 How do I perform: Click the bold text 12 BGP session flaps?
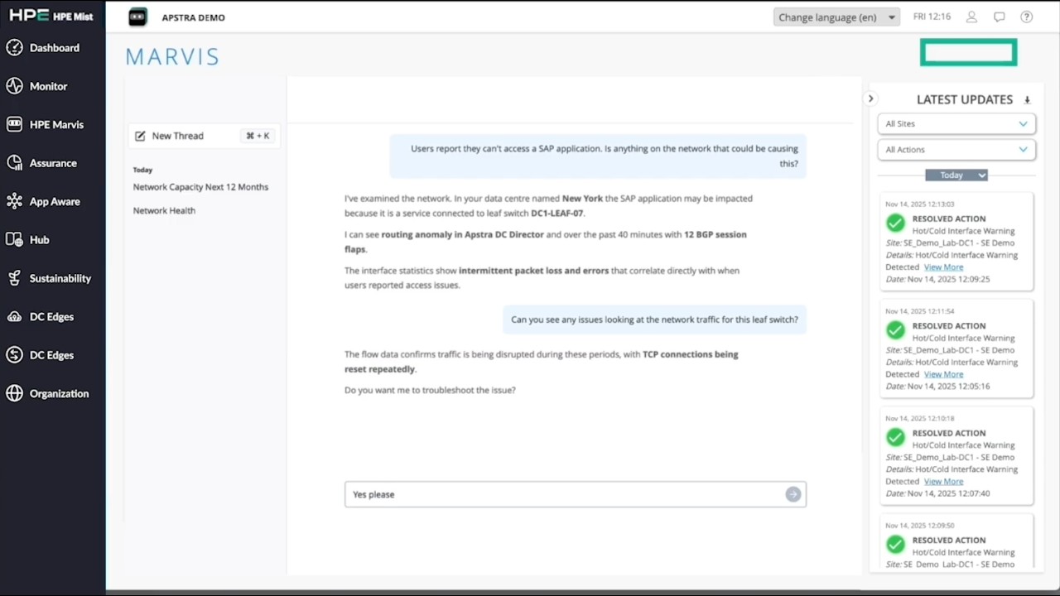[546, 241]
